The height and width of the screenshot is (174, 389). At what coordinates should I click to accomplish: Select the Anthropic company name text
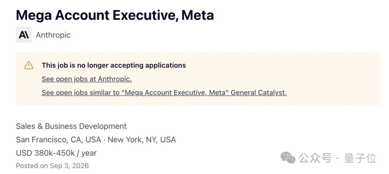(53, 35)
